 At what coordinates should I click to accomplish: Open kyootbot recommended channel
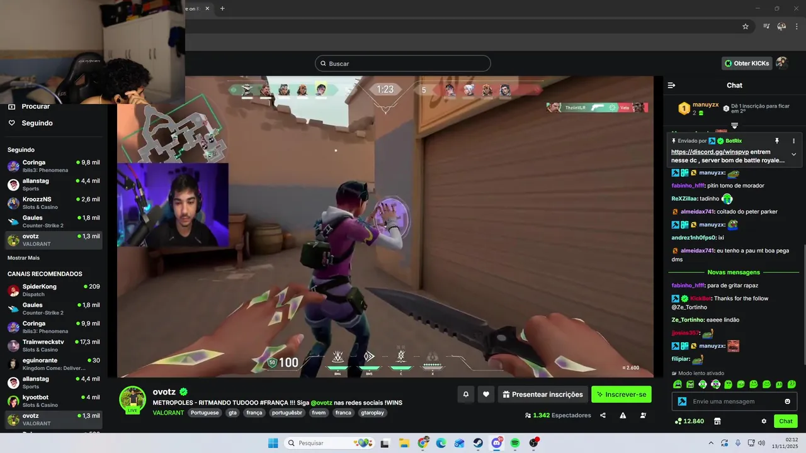(x=54, y=401)
